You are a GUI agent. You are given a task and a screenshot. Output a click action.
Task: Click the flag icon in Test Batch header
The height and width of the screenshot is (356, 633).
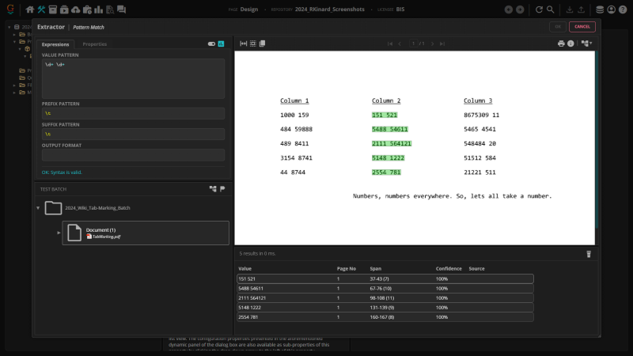coord(222,189)
